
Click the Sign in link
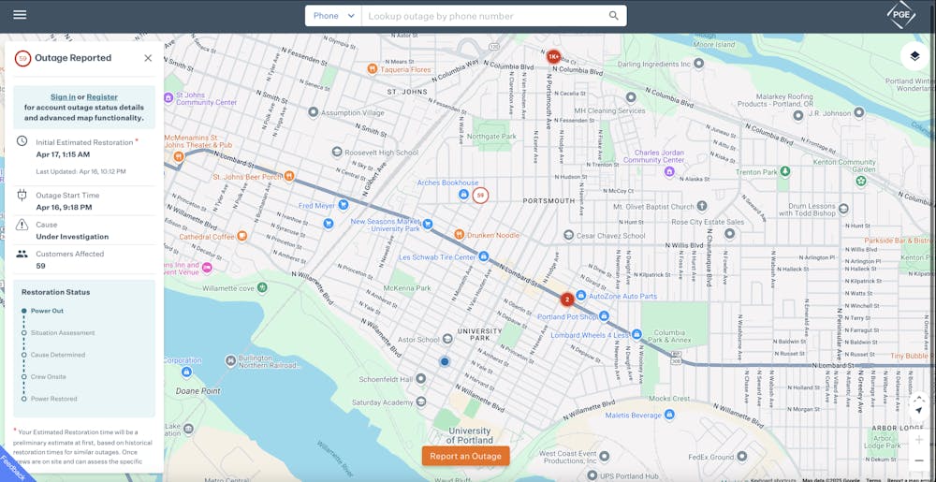coord(63,97)
